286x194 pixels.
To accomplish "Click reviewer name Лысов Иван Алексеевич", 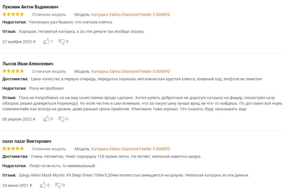I will pos(28,64).
